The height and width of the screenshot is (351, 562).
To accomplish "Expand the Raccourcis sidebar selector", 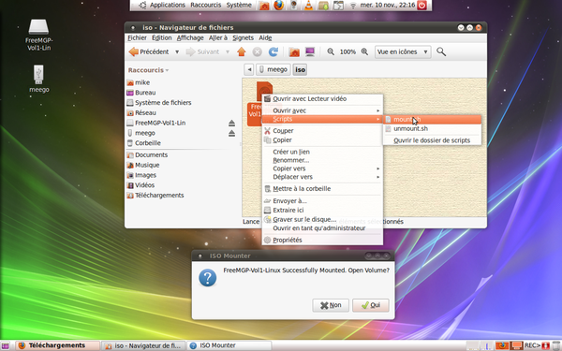I will pos(148,70).
